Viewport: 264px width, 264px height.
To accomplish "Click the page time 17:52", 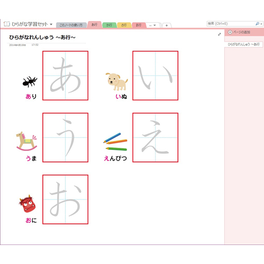I will pos(35,45).
